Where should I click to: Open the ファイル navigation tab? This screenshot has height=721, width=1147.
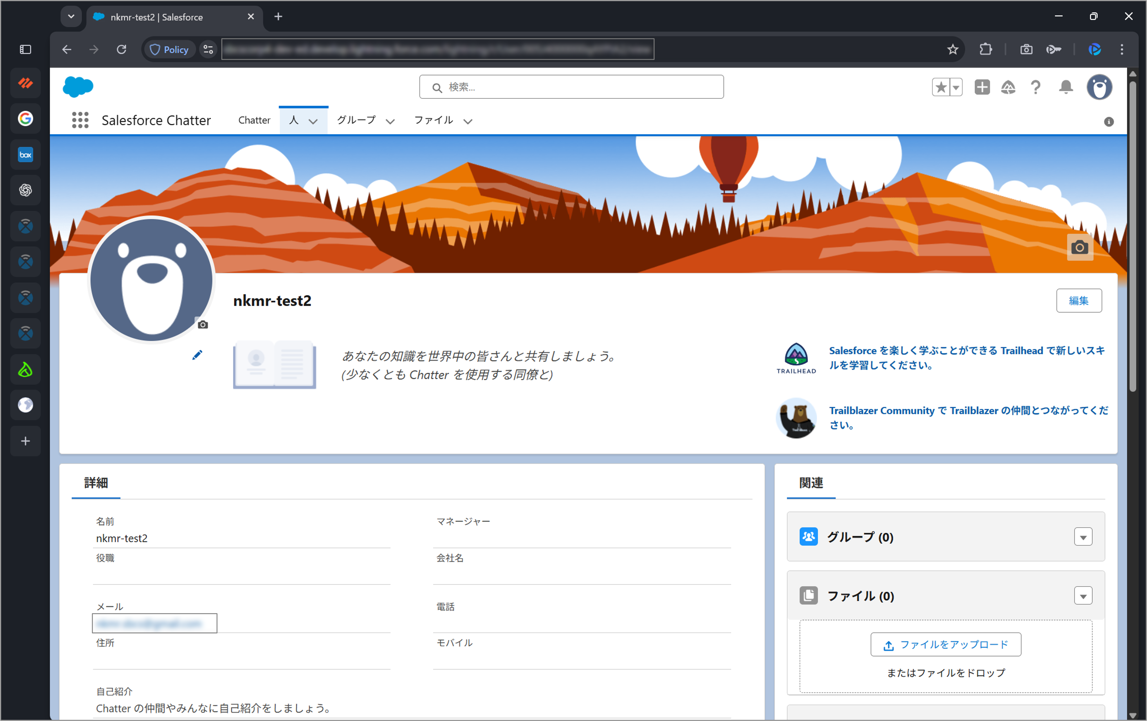coord(433,120)
